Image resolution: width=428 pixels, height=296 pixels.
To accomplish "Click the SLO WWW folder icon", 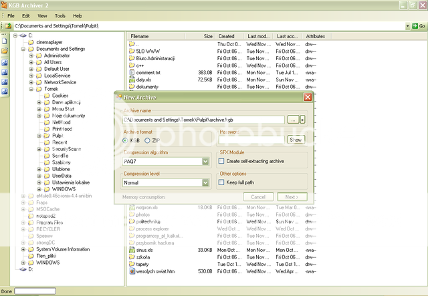I will (x=132, y=51).
